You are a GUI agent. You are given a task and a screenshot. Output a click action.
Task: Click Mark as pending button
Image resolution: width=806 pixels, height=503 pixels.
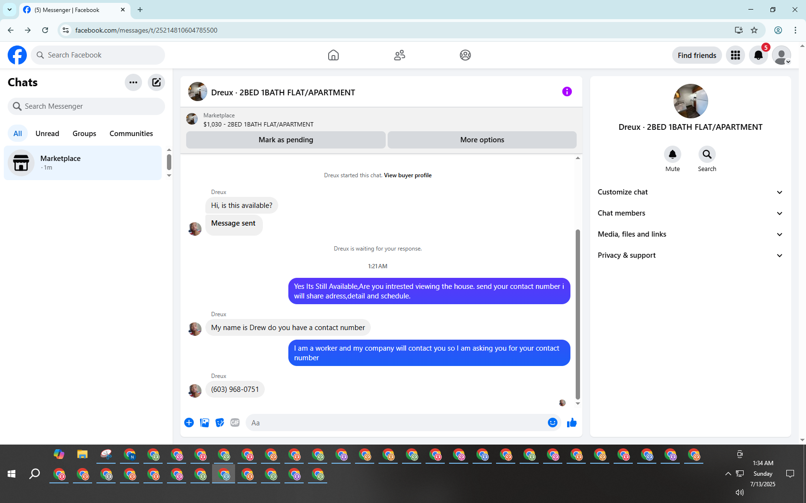coord(286,140)
